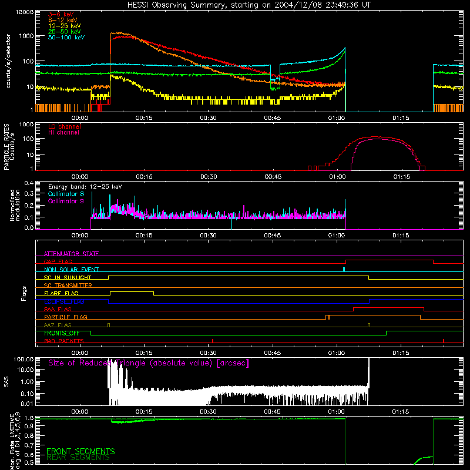This screenshot has width=470, height=470.
Task: Click the Mon. Rate LIVETIME axis label
Action: click(15, 441)
